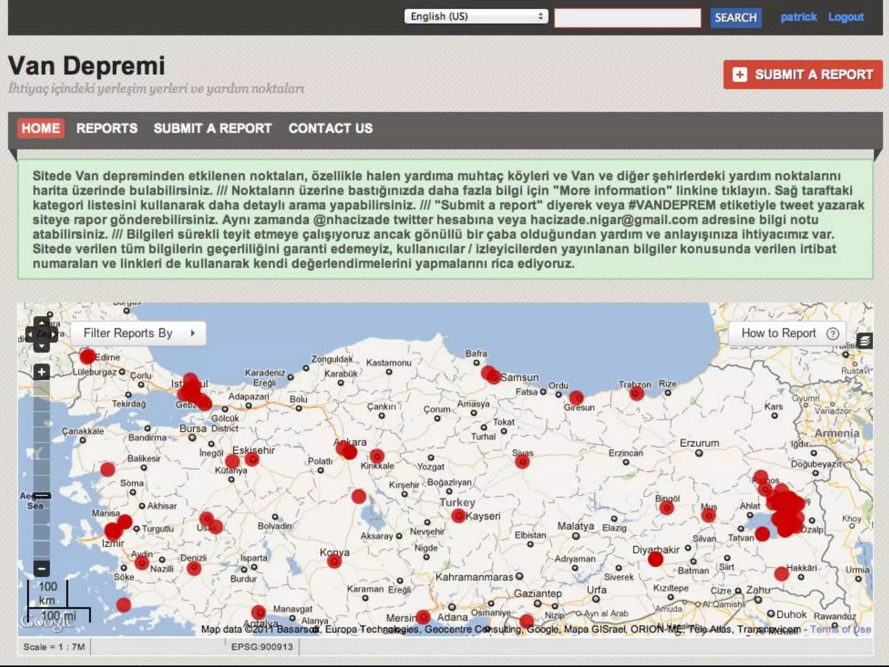
Task: Pan the map down with arrow
Action: coord(42,346)
